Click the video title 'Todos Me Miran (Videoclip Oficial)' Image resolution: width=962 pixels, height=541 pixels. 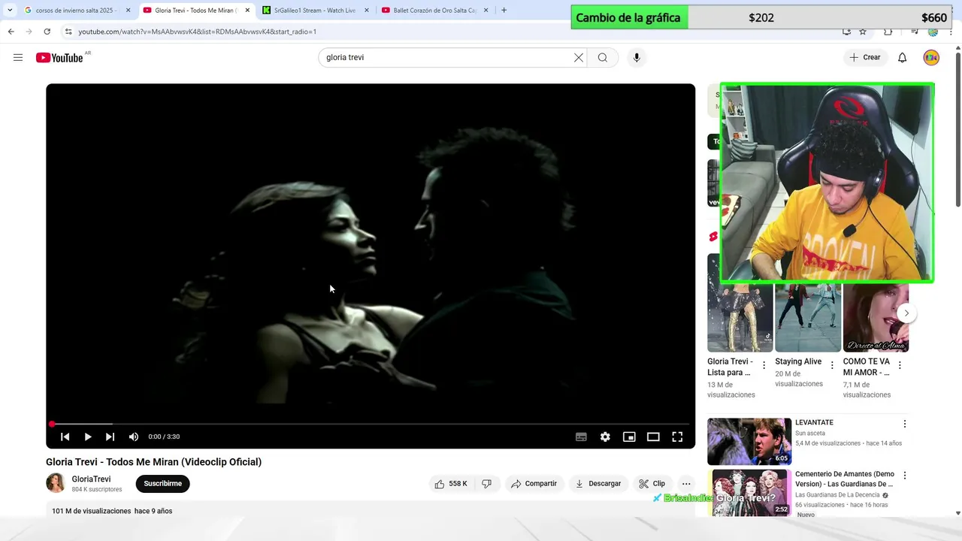tap(184, 462)
